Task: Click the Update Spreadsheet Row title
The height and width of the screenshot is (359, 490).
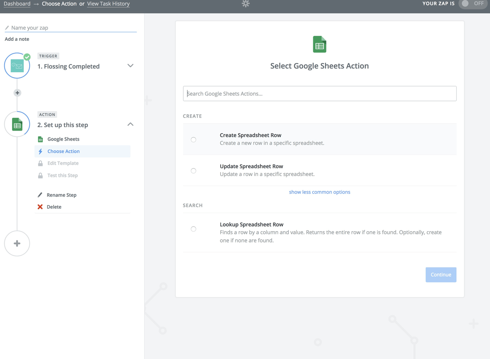Action: 251,166
